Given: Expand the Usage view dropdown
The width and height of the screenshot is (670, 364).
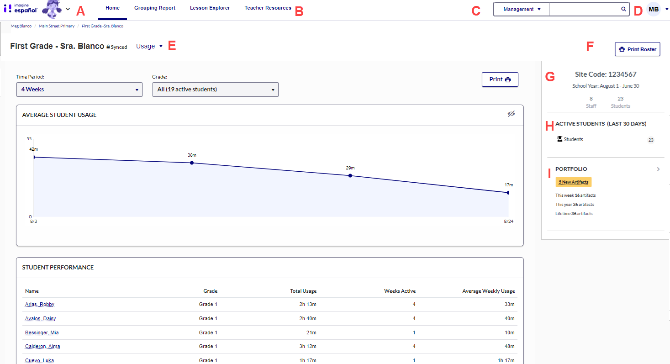Looking at the screenshot, I should pos(149,46).
